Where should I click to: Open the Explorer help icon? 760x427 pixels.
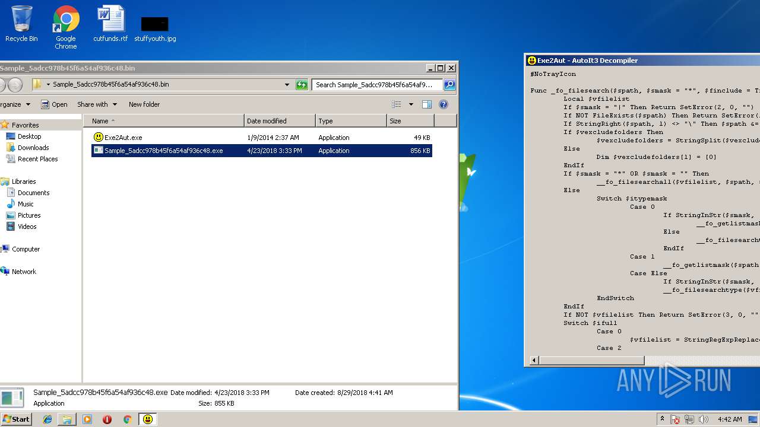click(x=443, y=104)
